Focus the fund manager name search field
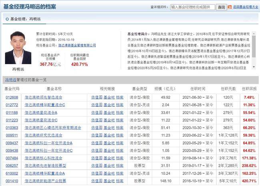This screenshot has height=186, width=260. point(192,7)
